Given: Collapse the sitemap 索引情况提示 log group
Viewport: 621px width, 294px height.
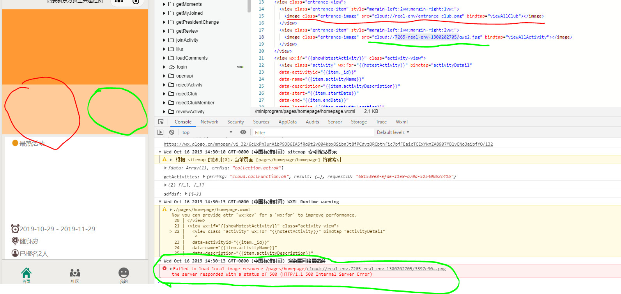Looking at the screenshot, I should [x=160, y=152].
